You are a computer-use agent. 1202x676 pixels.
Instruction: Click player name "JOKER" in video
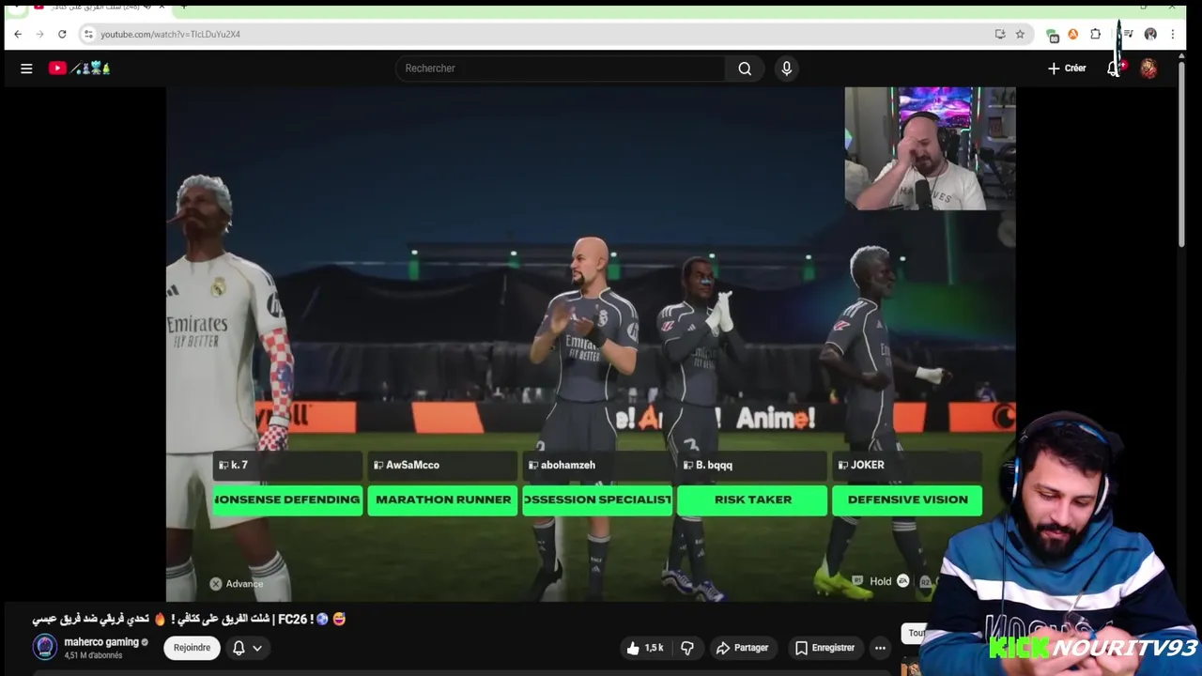867,465
